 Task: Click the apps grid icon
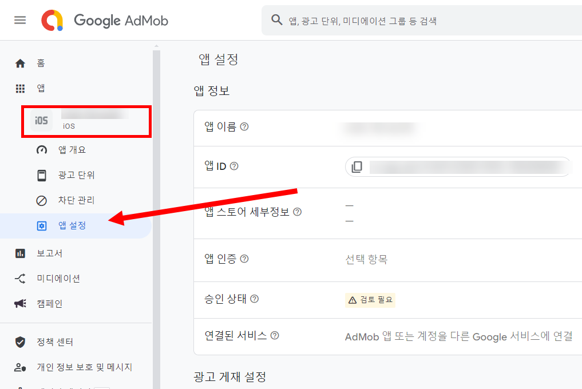click(20, 88)
